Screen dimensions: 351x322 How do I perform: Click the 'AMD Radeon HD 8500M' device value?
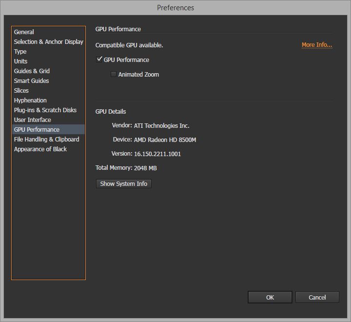pyautogui.click(x=165, y=140)
